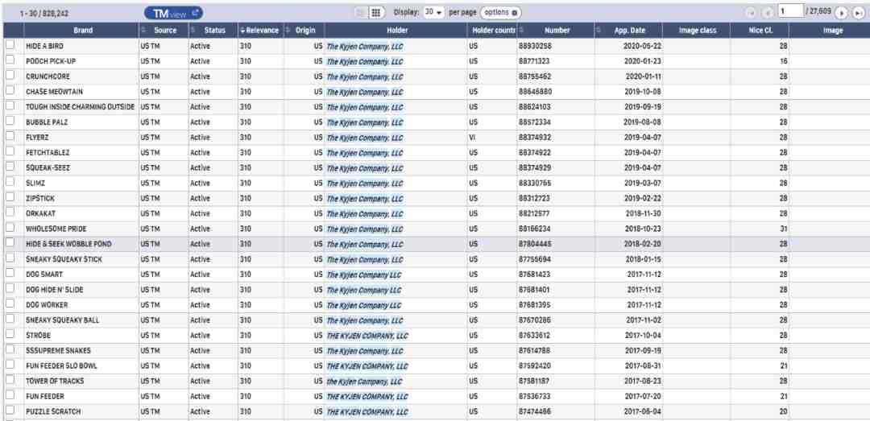The image size is (870, 421).
Task: Check the DOG SMART row checkbox
Action: [x=10, y=273]
